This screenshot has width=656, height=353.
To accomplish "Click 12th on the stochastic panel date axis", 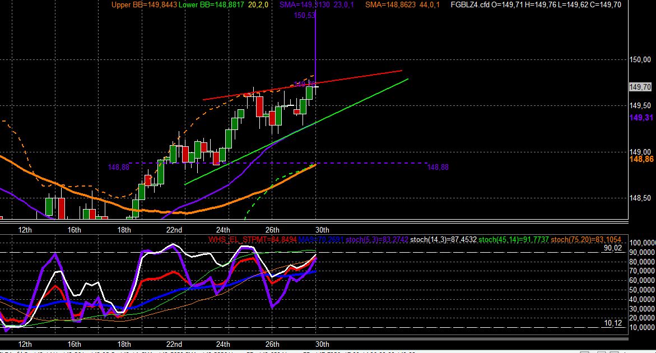I will (x=25, y=344).
